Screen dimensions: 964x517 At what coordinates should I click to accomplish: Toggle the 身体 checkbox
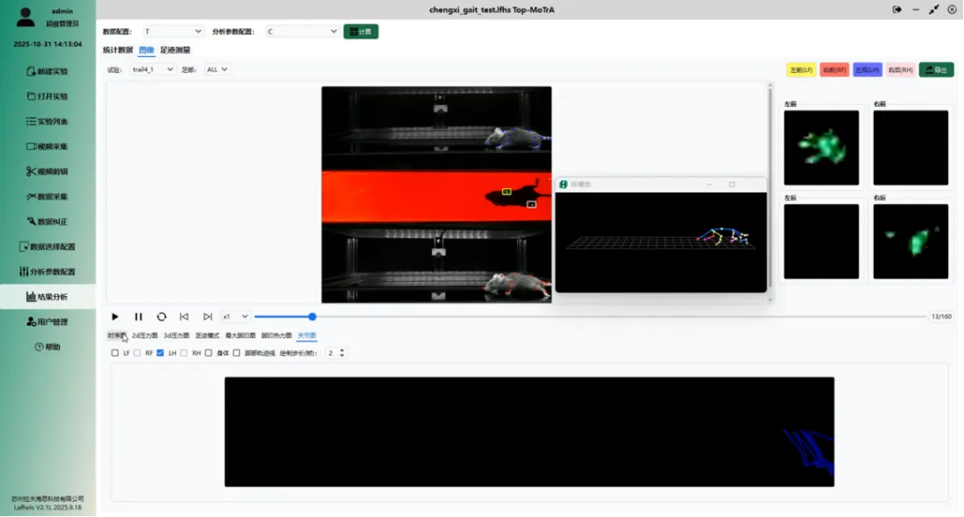(x=208, y=353)
